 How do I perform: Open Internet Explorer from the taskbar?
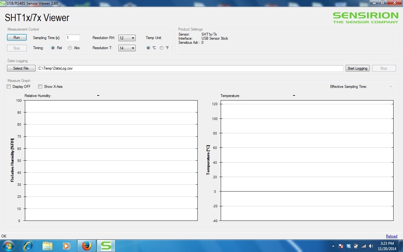pyautogui.click(x=28, y=246)
